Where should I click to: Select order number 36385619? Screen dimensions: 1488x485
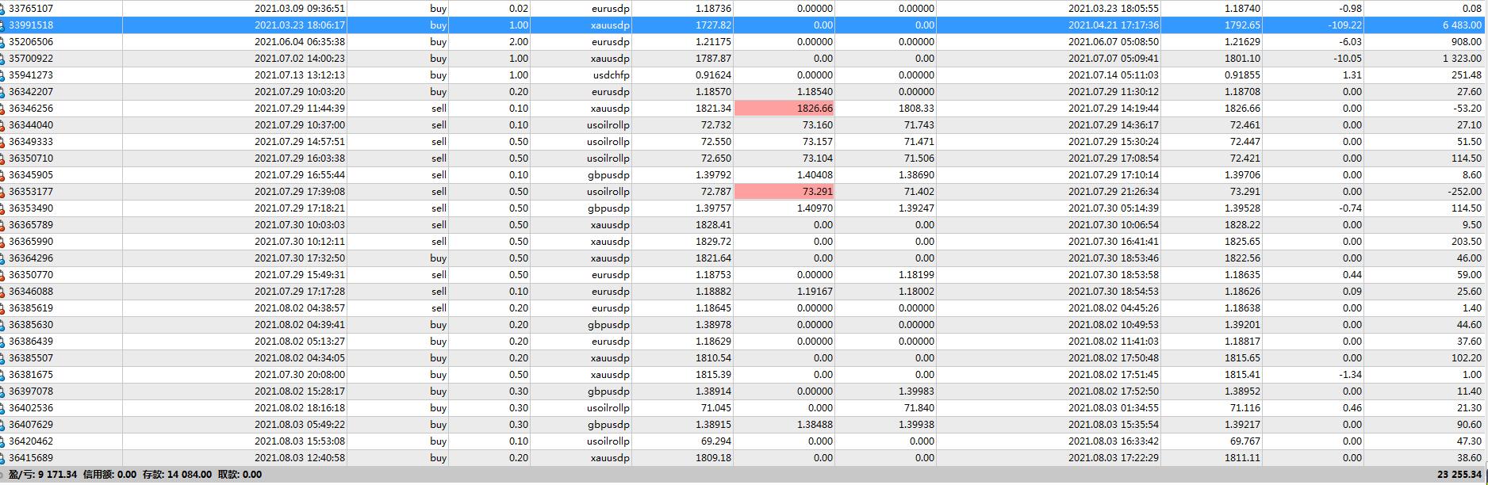(31, 308)
